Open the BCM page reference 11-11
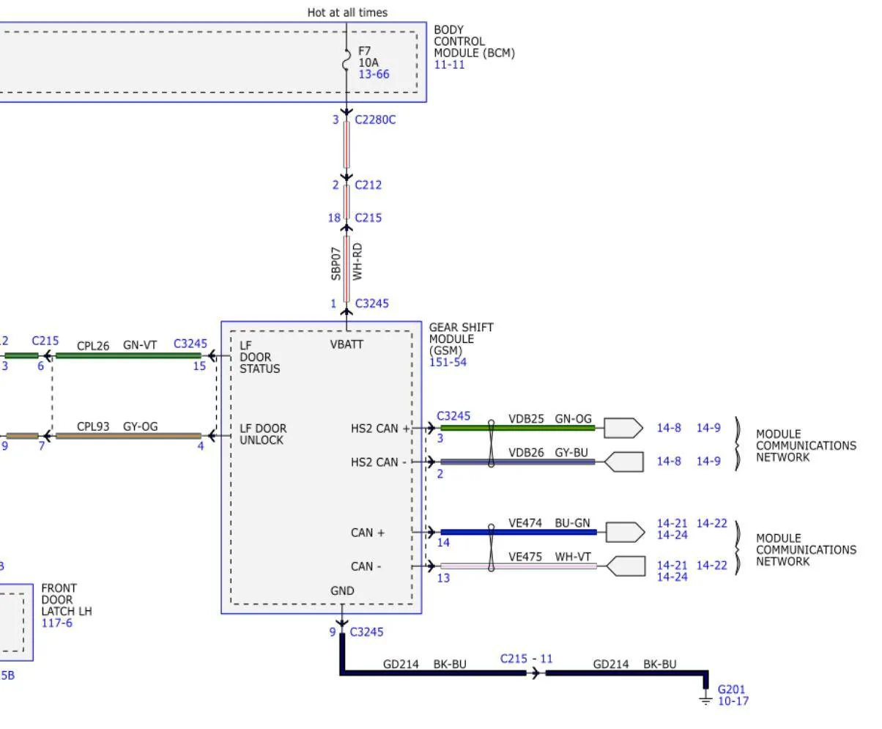882x729 pixels. pos(449,64)
